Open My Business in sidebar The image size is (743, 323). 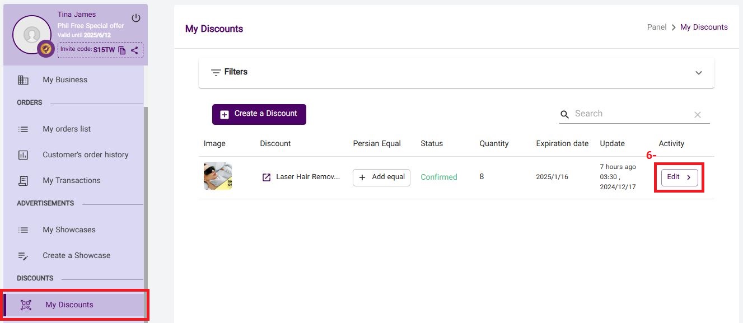coord(65,80)
